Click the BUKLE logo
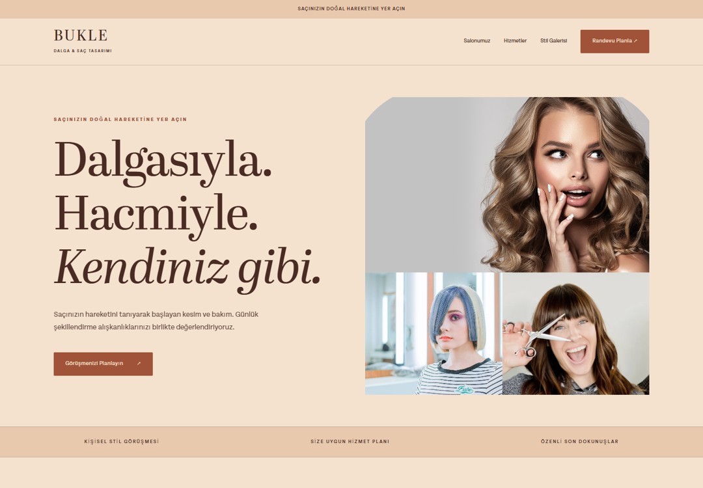Screen dimensions: 703x488 tap(81, 35)
